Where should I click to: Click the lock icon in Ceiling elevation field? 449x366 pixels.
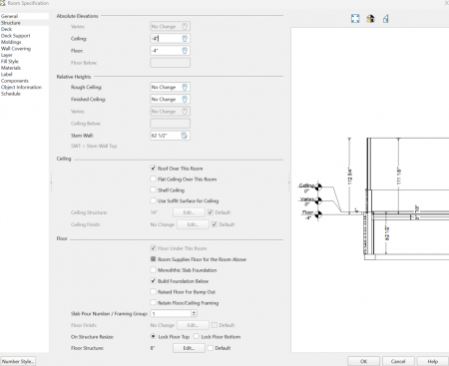pyautogui.click(x=185, y=39)
